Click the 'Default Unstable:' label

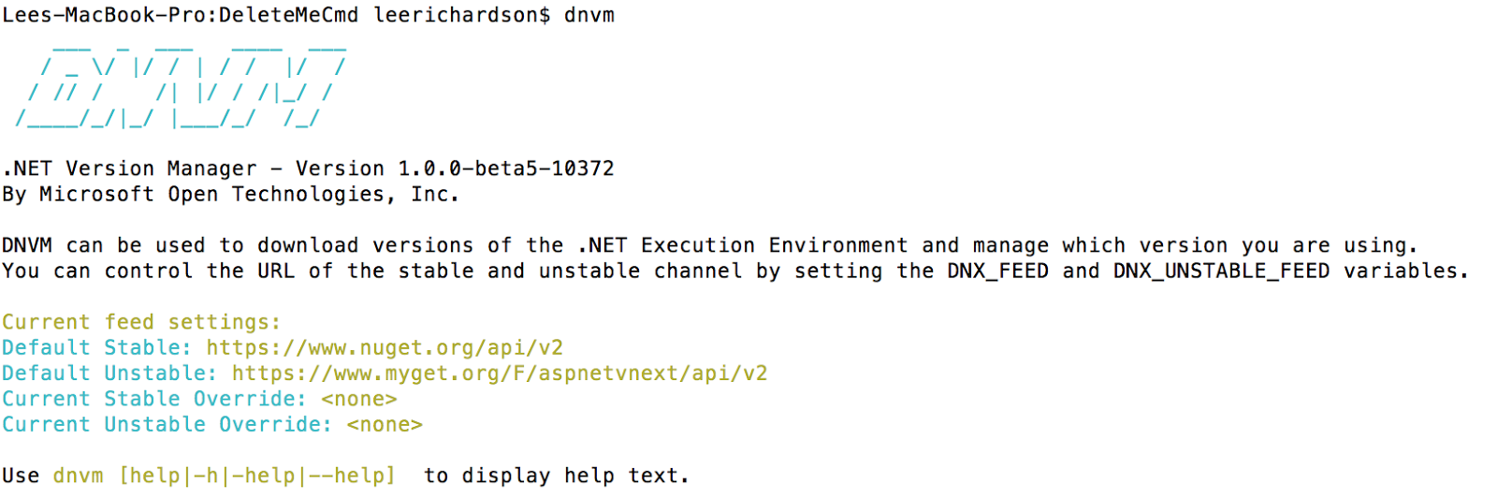pyautogui.click(x=109, y=374)
